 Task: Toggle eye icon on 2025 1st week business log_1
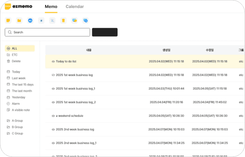coord(53,88)
